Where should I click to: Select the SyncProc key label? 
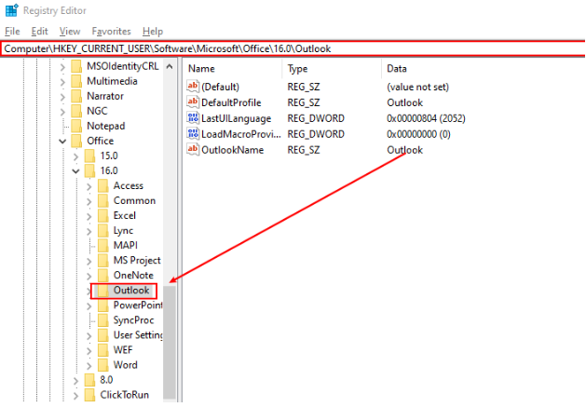[x=133, y=320]
